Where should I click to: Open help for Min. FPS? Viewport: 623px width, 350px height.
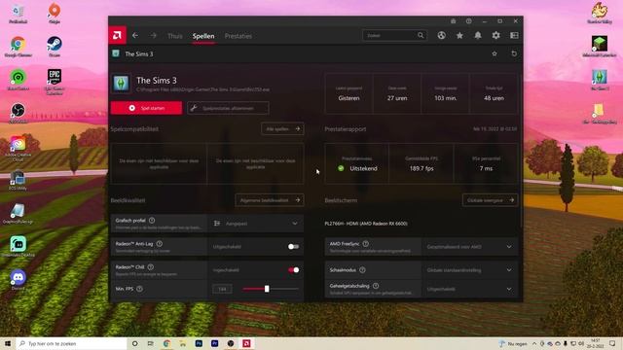139,289
